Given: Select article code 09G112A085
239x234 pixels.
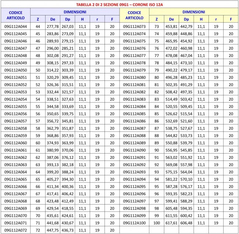Looking at the screenshot, I should click(134, 114).
